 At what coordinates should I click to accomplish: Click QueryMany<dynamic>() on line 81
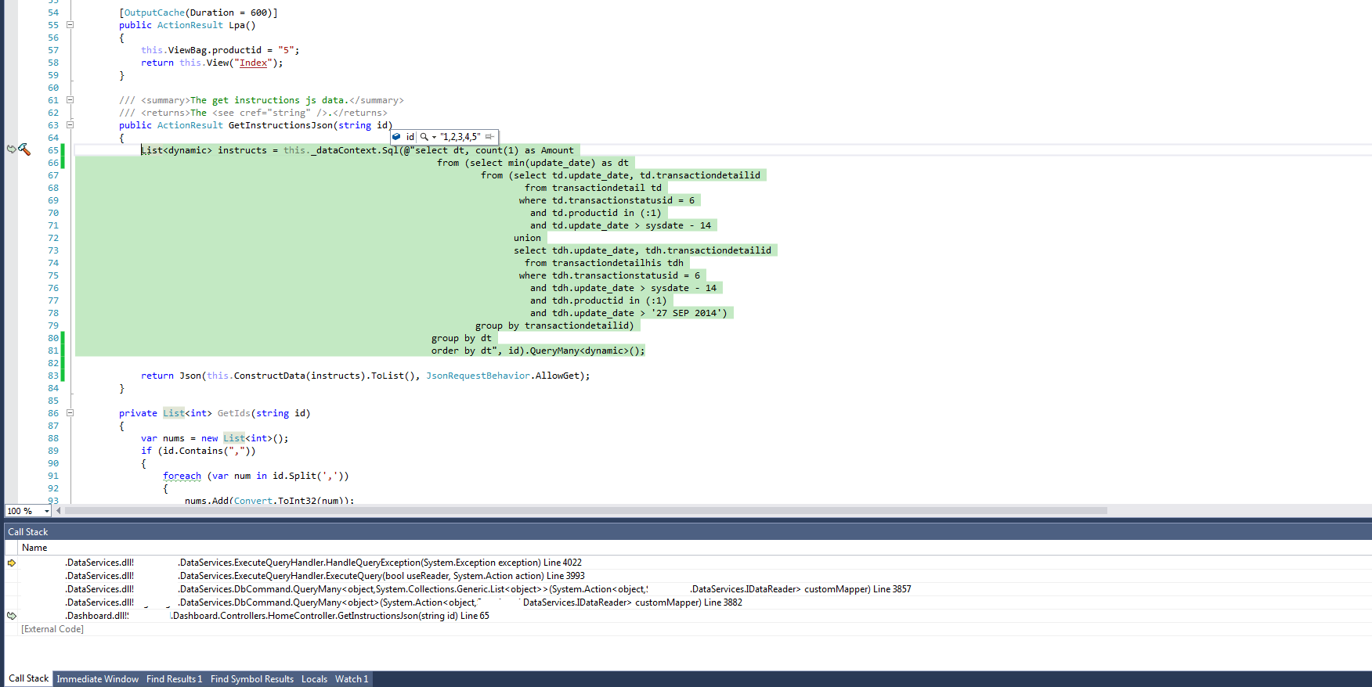point(583,351)
